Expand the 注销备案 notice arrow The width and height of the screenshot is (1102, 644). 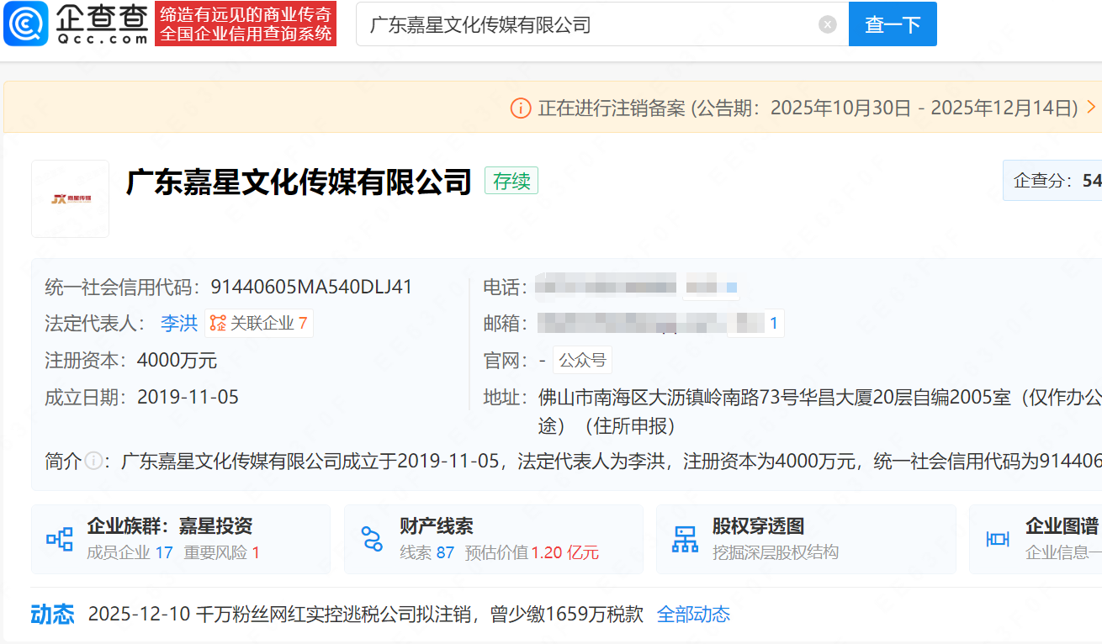[x=1092, y=108]
